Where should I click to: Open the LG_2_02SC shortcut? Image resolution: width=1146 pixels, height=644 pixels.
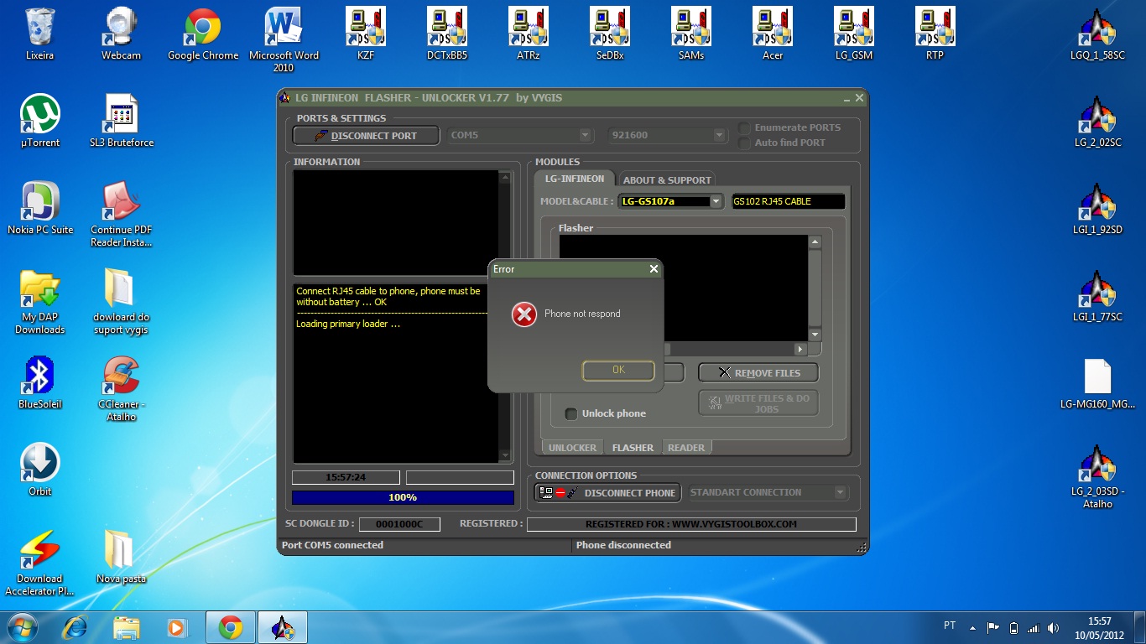[x=1097, y=121]
